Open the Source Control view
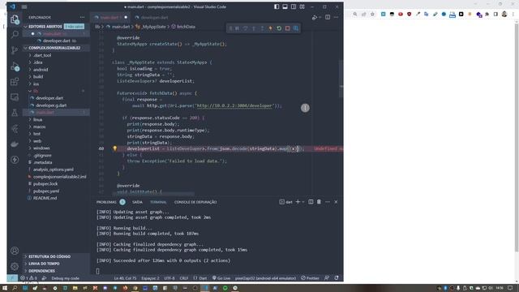 coord(15,50)
